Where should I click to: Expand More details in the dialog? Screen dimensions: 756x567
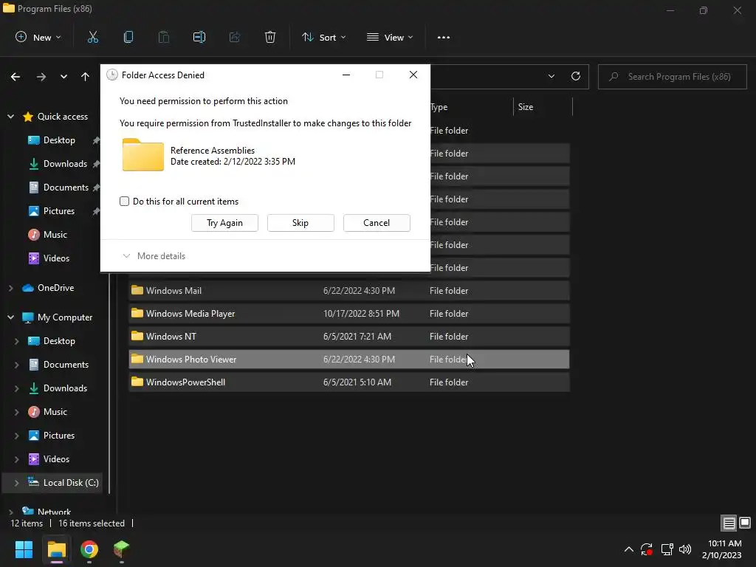[154, 256]
